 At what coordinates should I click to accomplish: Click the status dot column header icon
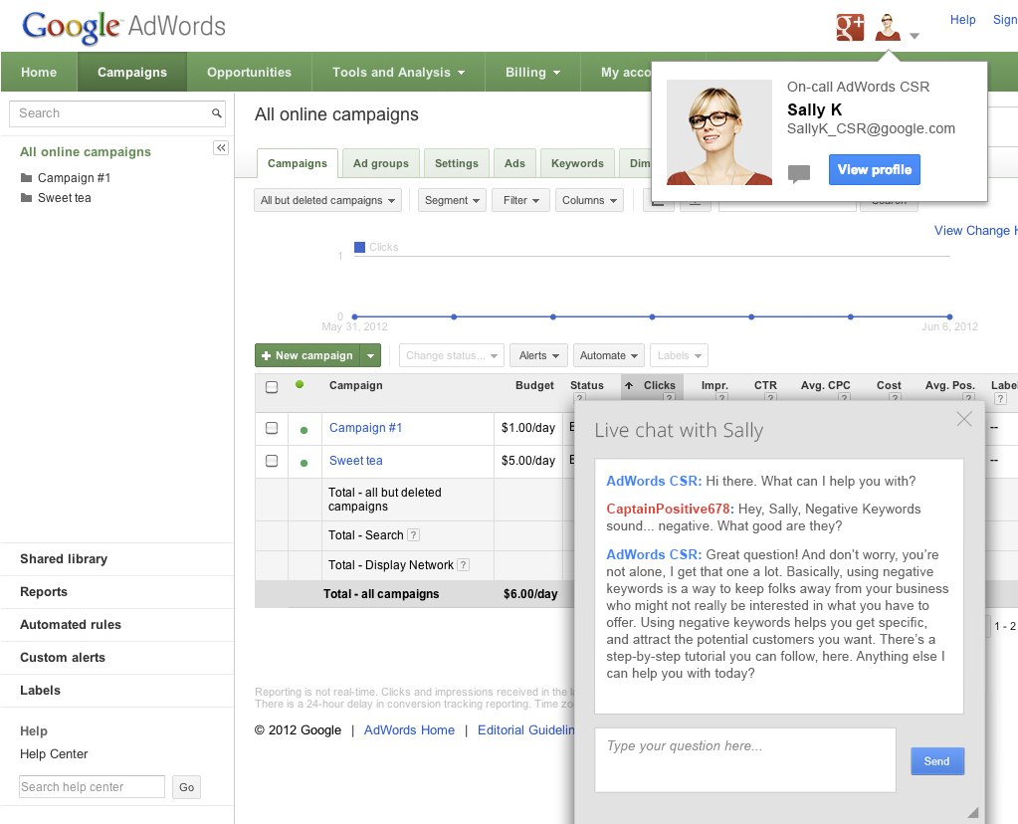(x=300, y=384)
